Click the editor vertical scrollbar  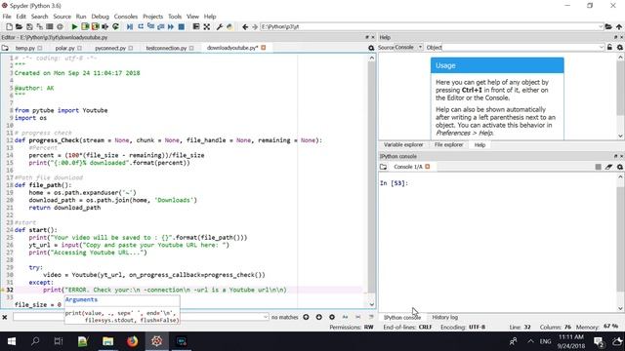click(x=371, y=181)
